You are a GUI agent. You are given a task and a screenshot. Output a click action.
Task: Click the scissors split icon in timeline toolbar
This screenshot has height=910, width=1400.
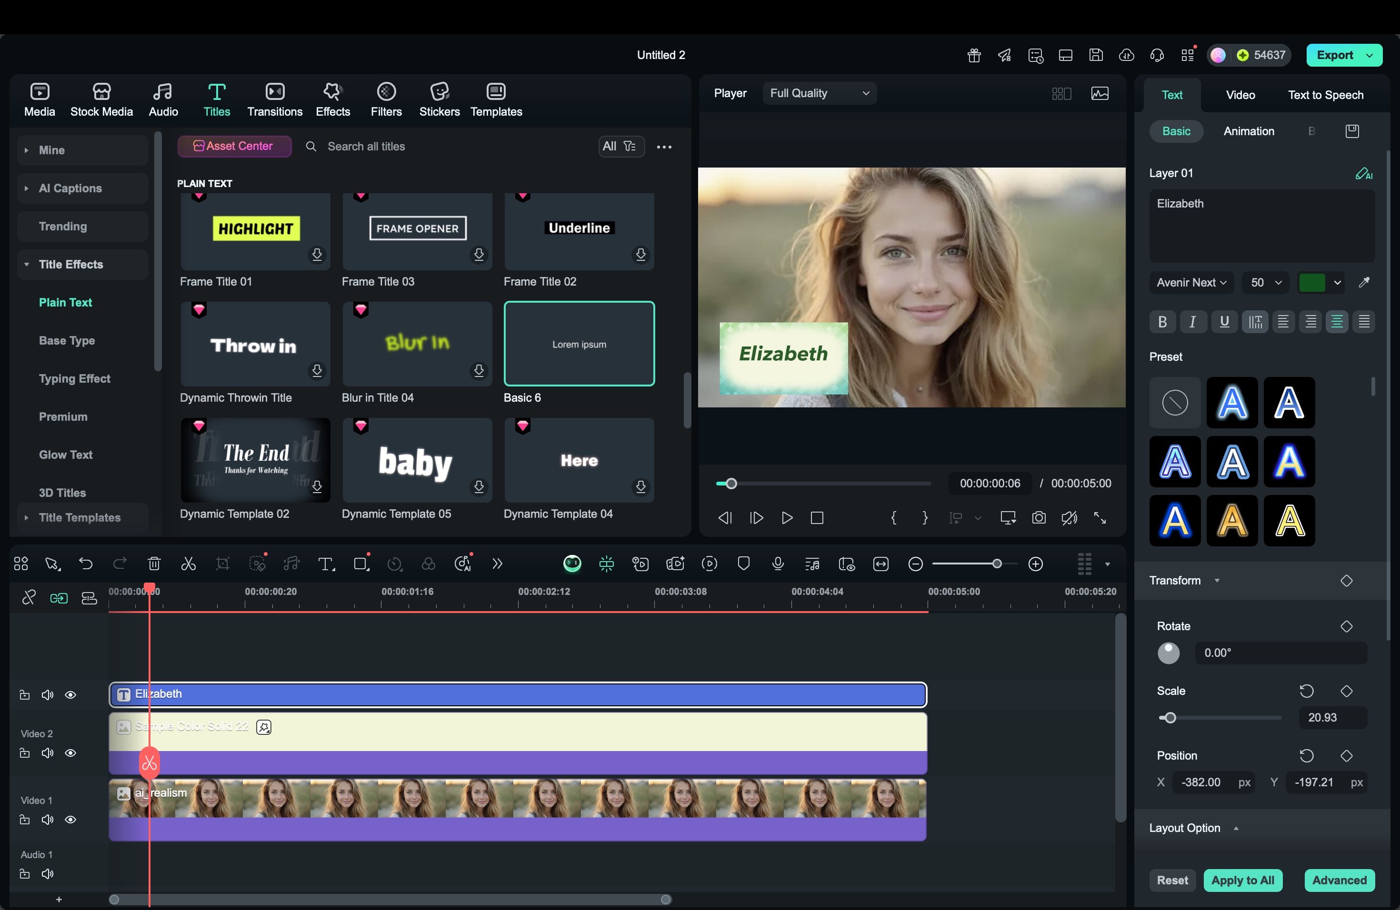[188, 564]
